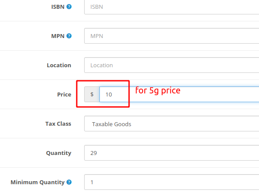Focus the ISBN input field
The image size is (259, 196).
(172, 7)
